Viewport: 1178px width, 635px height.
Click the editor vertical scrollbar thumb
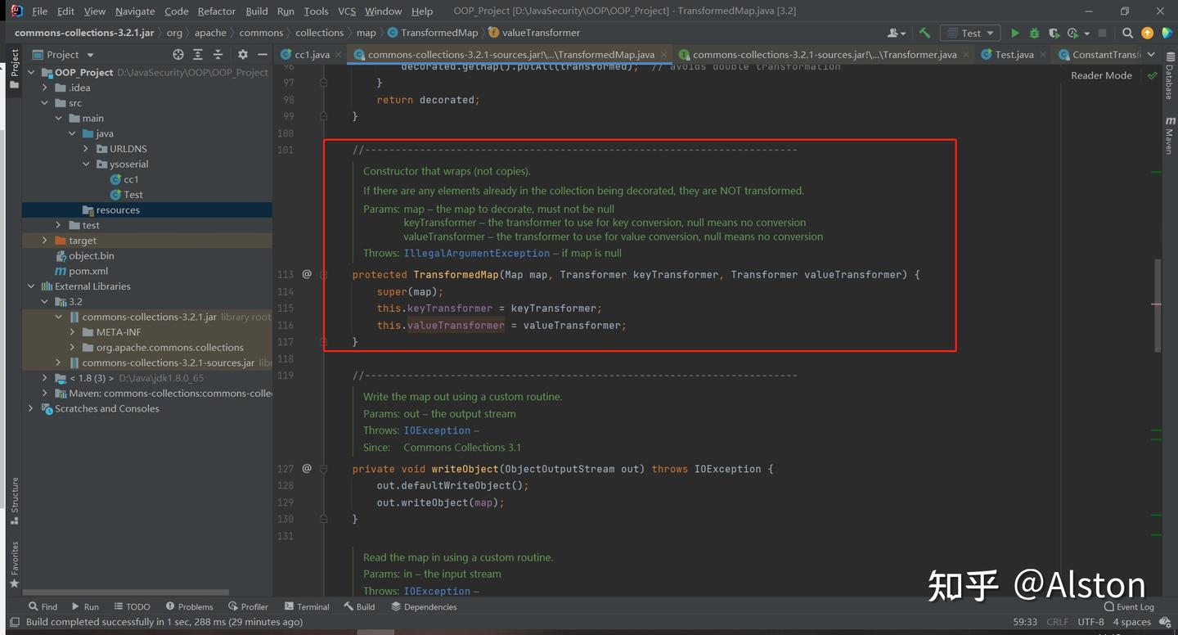click(x=1157, y=305)
